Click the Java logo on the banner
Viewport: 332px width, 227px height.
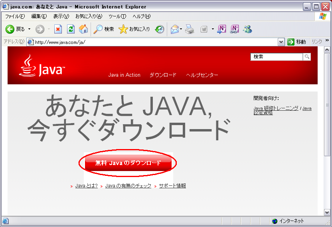(42, 66)
